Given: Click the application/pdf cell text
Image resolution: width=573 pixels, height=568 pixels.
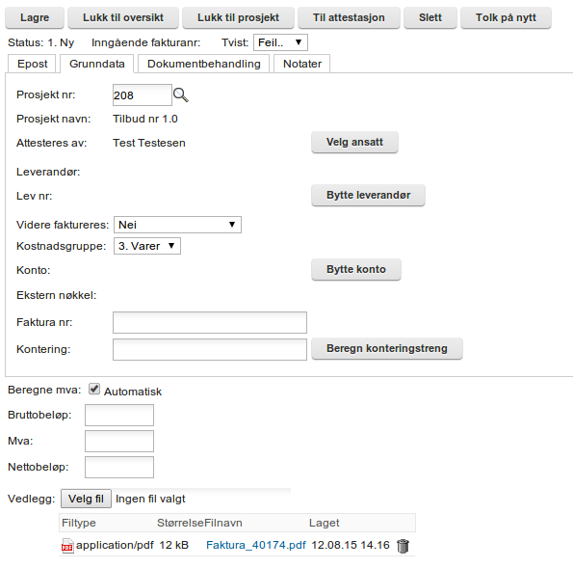Looking at the screenshot, I should click(115, 545).
